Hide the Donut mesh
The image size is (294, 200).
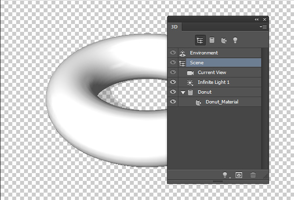click(172, 92)
